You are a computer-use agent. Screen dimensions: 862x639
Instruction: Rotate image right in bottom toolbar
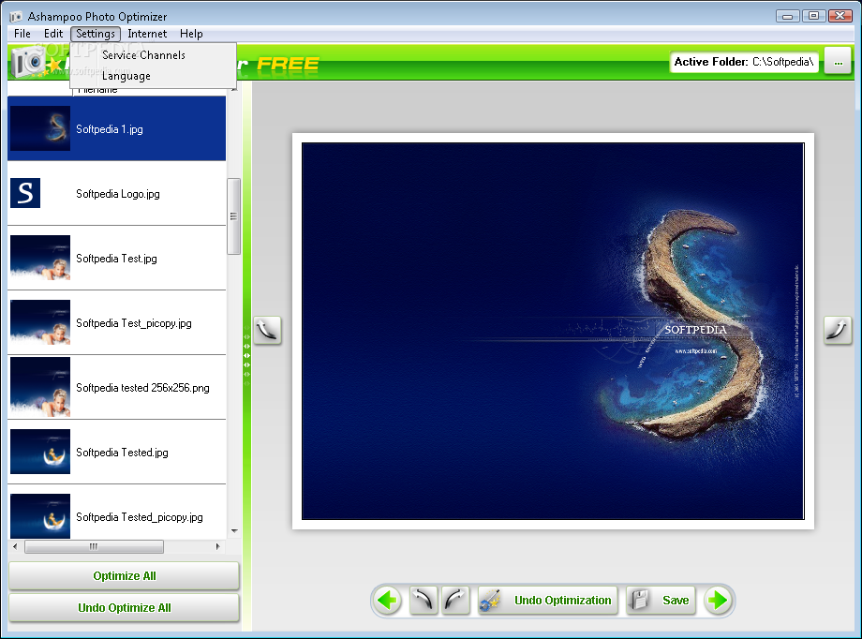pos(455,600)
